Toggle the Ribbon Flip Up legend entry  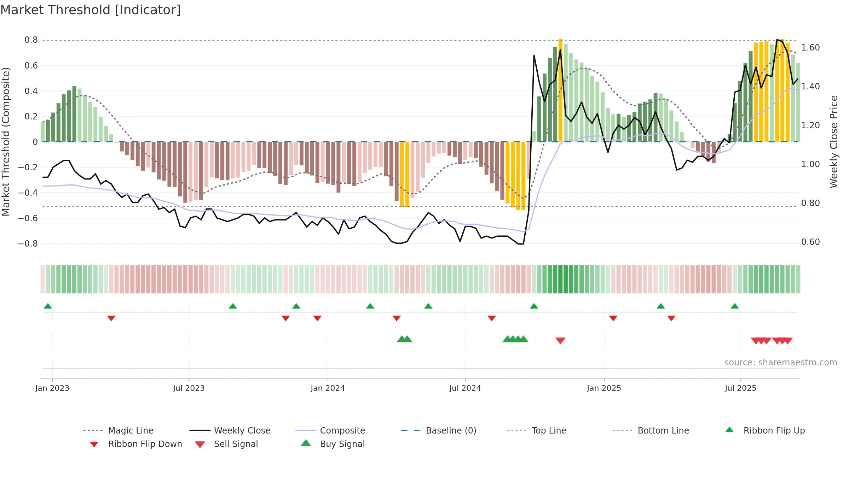coord(765,430)
